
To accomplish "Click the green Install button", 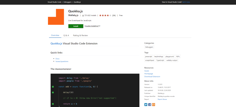I will tap(76, 26).
